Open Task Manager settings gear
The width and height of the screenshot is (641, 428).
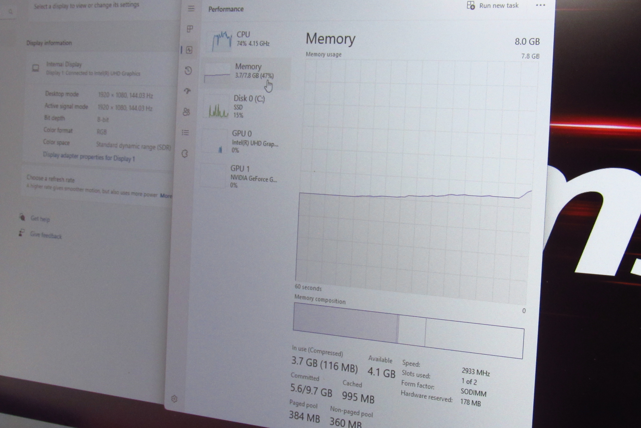175,399
